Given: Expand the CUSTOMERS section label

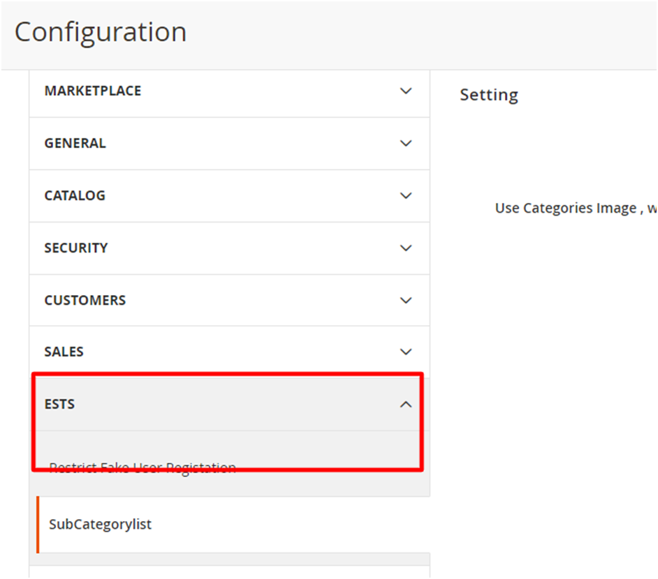Looking at the screenshot, I should 85,301.
